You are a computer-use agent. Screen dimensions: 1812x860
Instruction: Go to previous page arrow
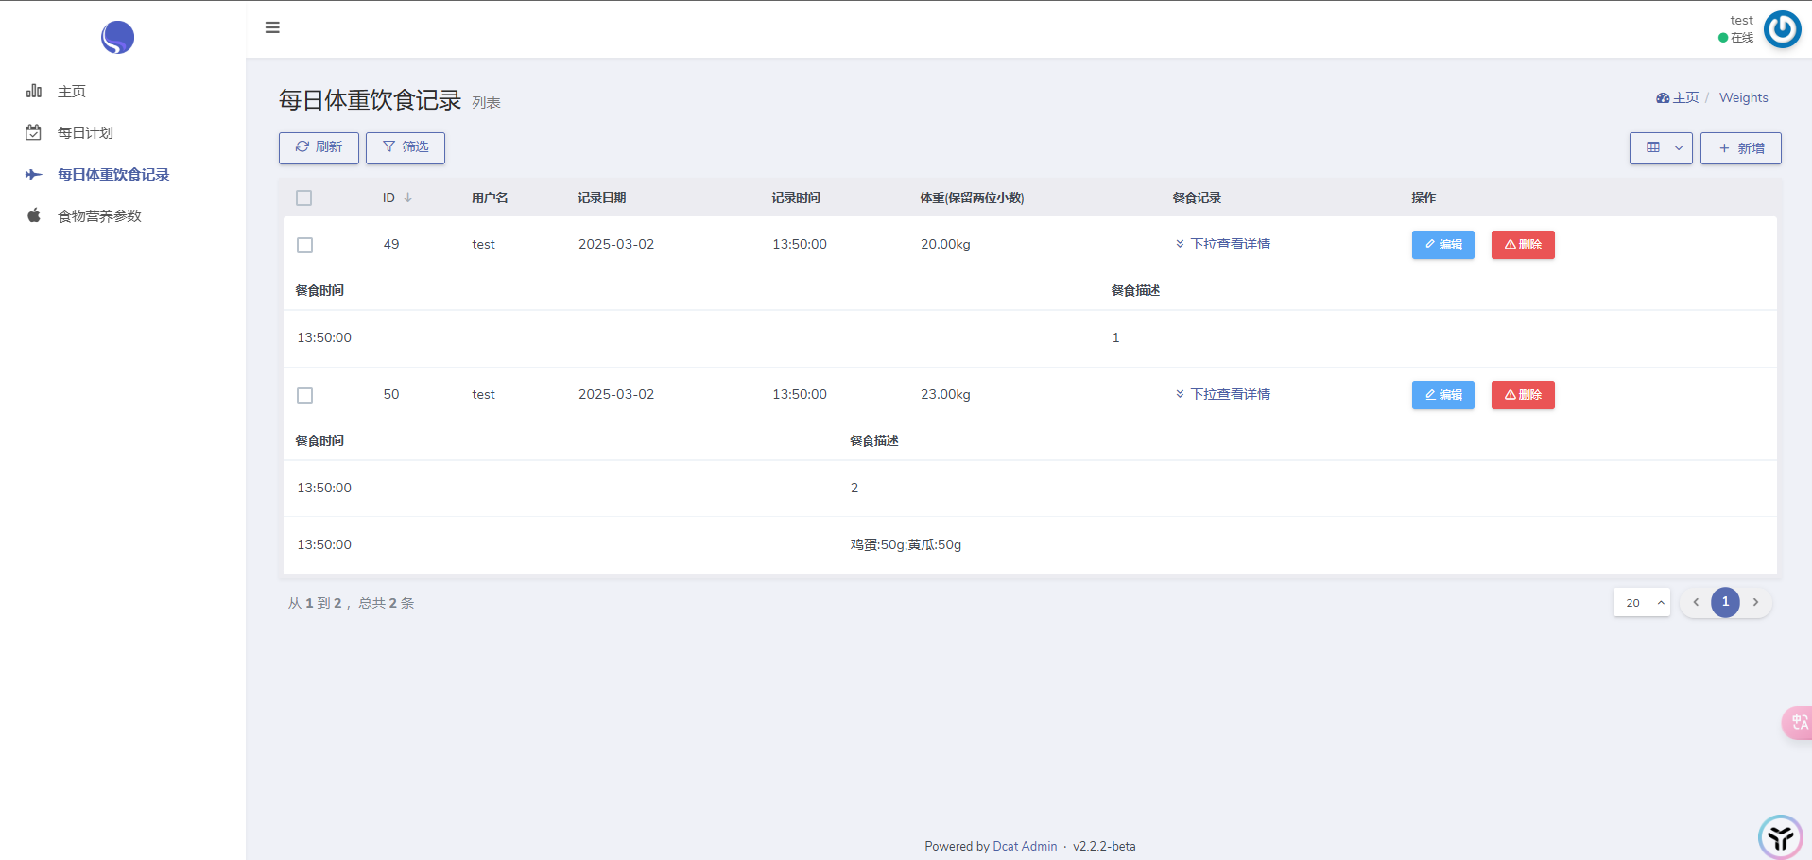pyautogui.click(x=1696, y=602)
